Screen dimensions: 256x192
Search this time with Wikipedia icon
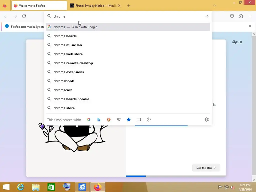119,119
